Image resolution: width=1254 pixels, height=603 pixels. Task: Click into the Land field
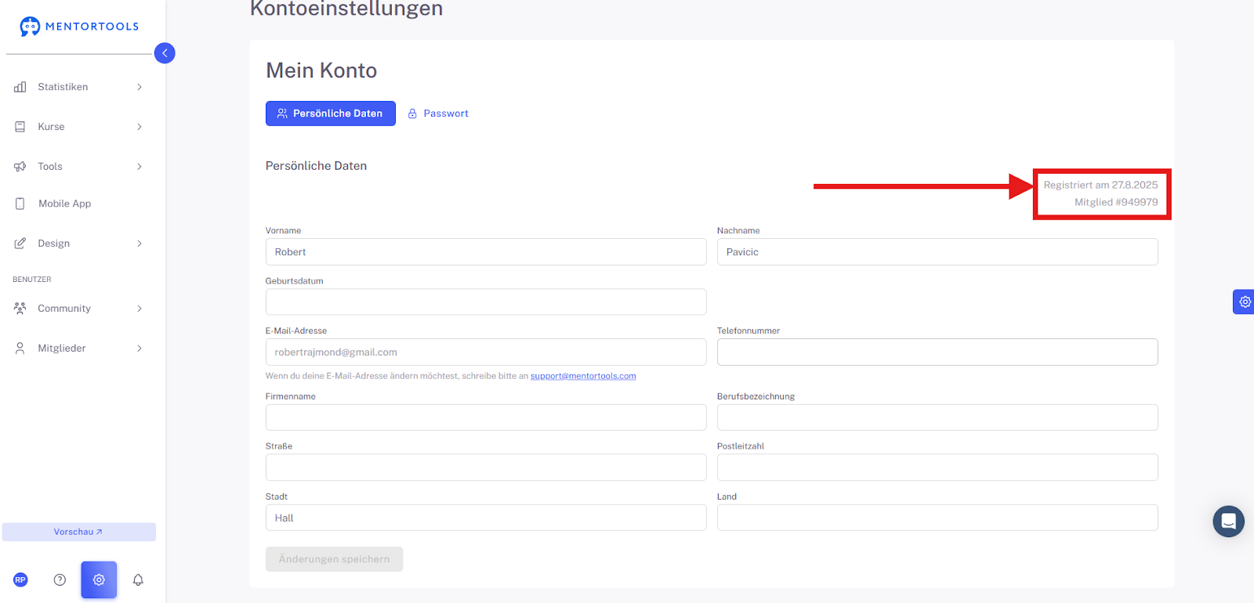937,518
